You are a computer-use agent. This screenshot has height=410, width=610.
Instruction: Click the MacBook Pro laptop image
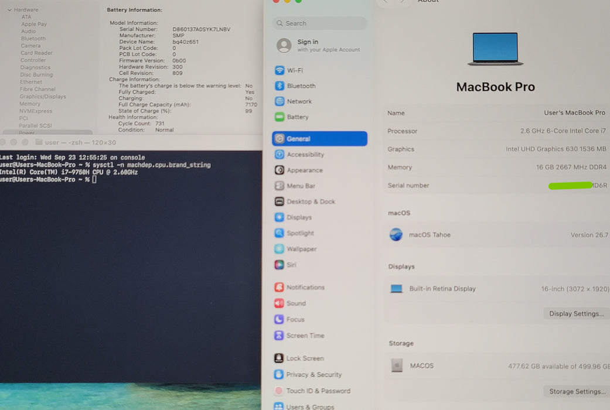point(495,49)
